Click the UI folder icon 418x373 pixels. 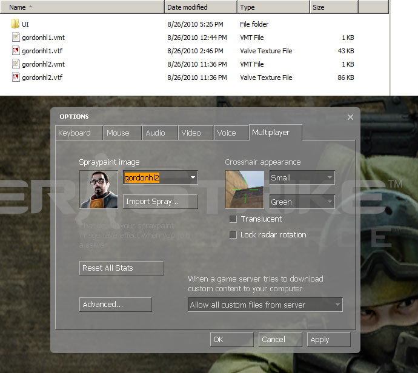pos(15,24)
